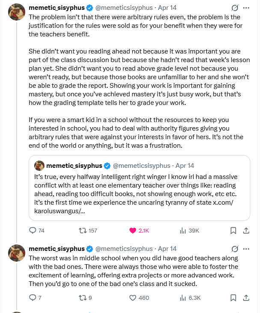Viewport: 261px width, 313px height.
Task: Reply to the tweet with 7 replies
Action: click(x=33, y=298)
